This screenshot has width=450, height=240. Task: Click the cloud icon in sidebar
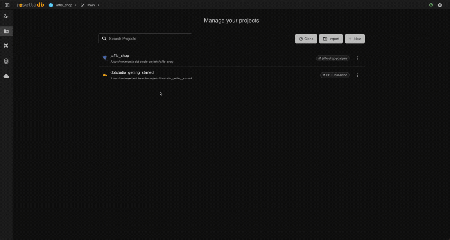click(x=6, y=76)
